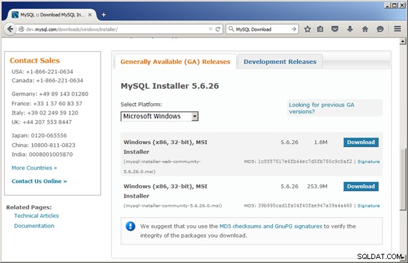
Task: Click the Contact Sales heading
Action: pyautogui.click(x=35, y=60)
